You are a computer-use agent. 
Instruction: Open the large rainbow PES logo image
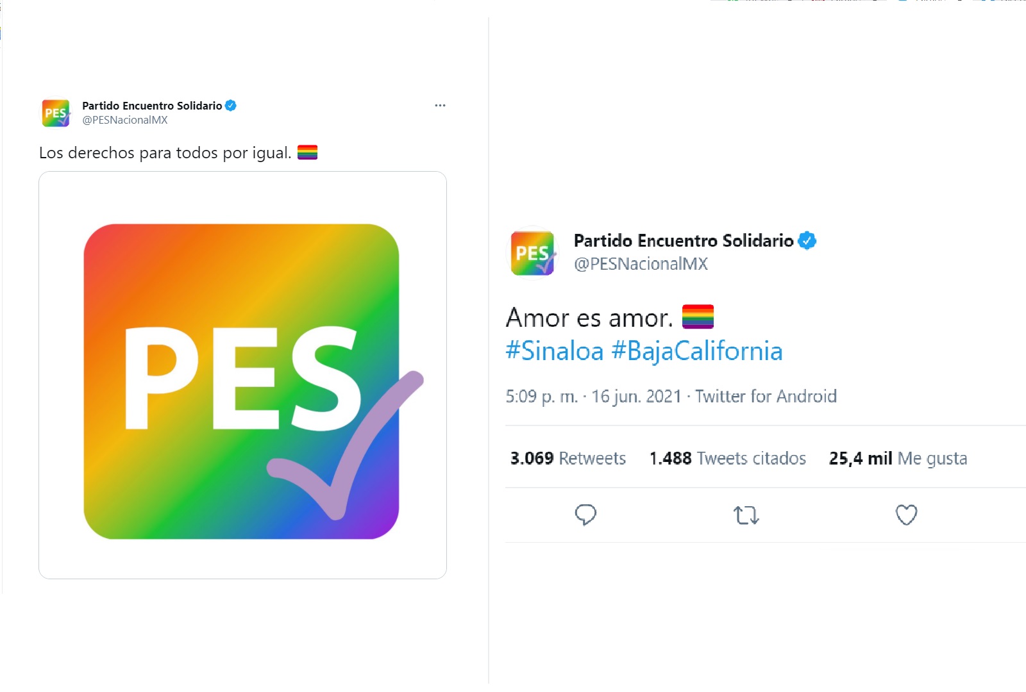point(242,375)
